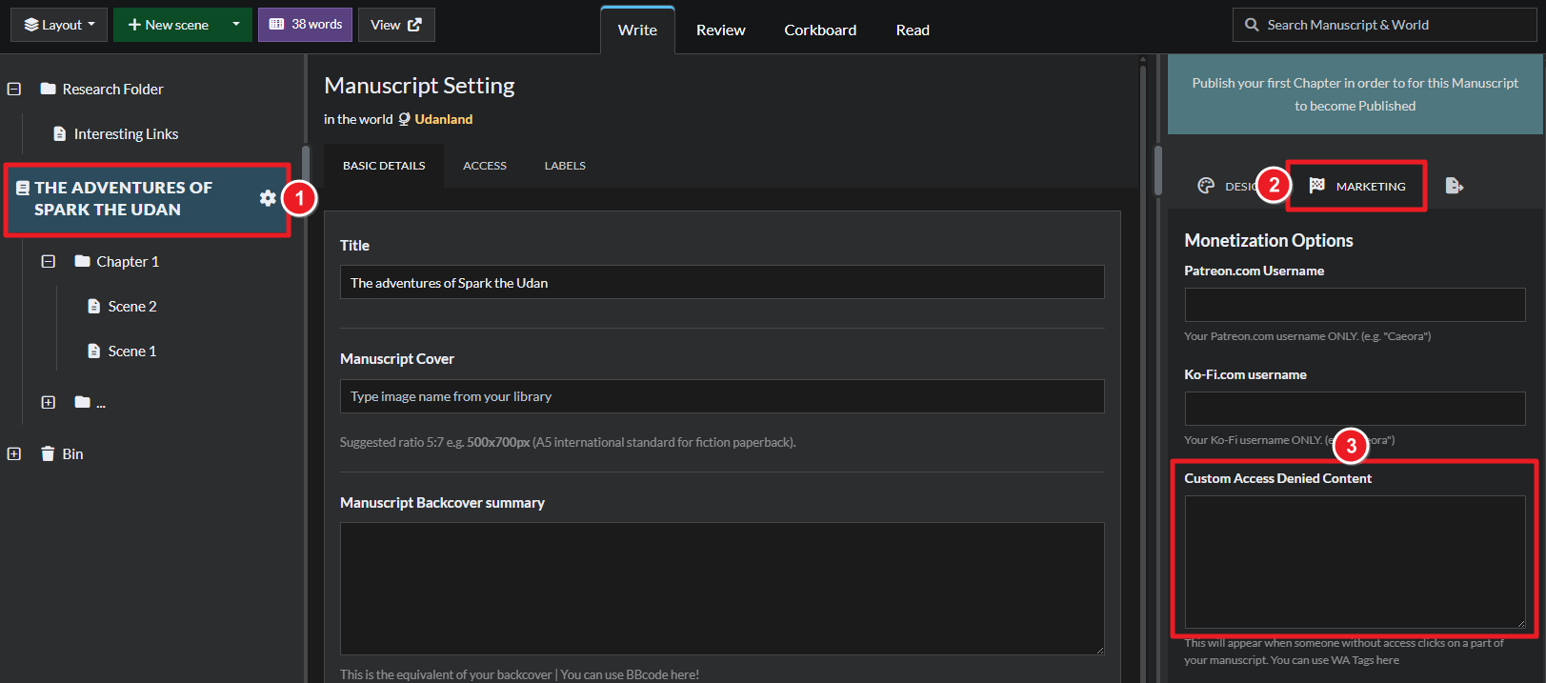Open Scene 1 in the tree
1546x683 pixels.
122,352
